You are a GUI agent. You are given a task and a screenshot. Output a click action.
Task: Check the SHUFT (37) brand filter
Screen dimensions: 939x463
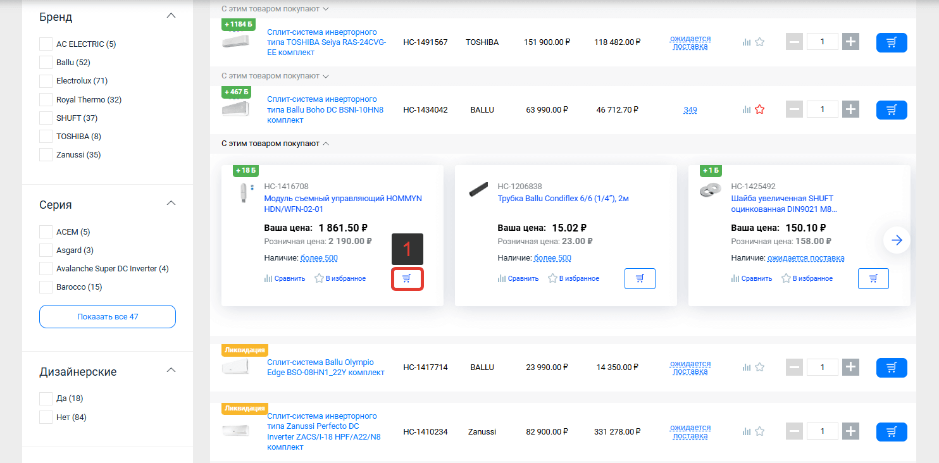tap(46, 118)
